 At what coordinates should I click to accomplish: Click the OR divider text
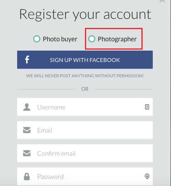pyautogui.click(x=85, y=89)
